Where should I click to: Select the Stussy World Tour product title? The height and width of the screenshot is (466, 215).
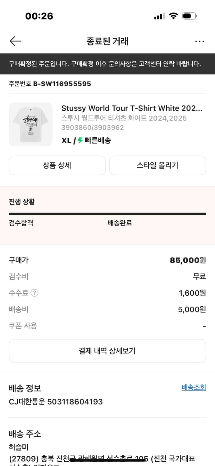(x=132, y=108)
